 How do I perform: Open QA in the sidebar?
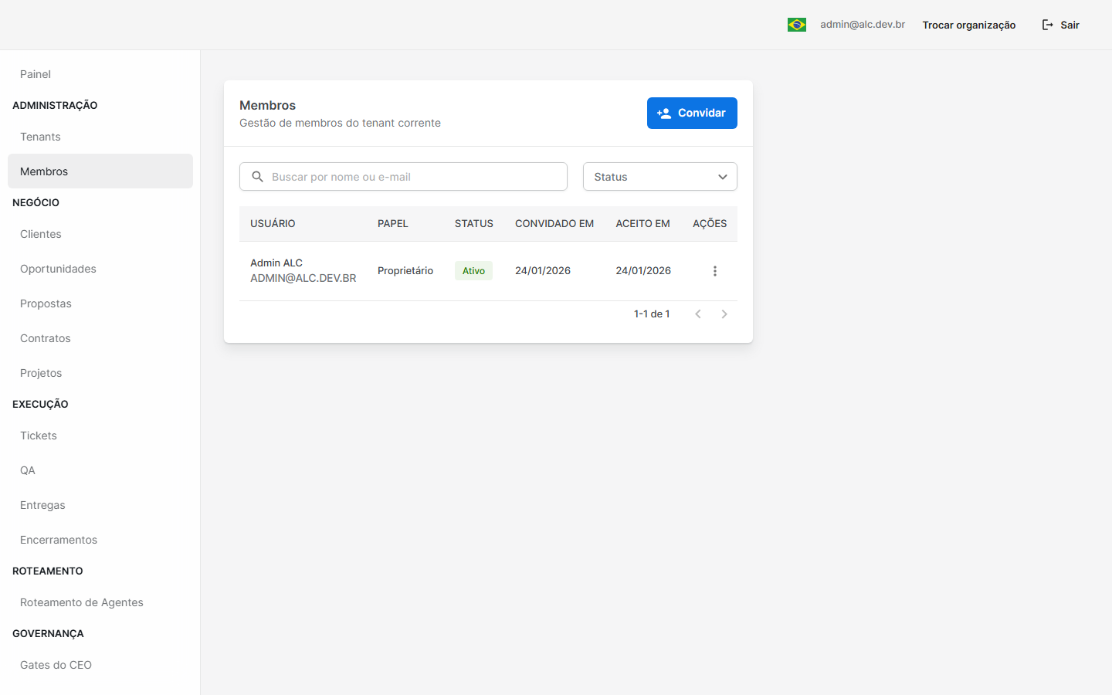(100, 470)
